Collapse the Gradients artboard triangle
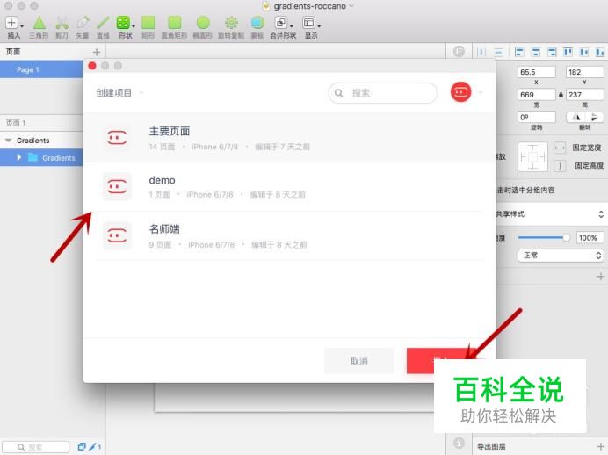The image size is (608, 455). click(x=8, y=141)
